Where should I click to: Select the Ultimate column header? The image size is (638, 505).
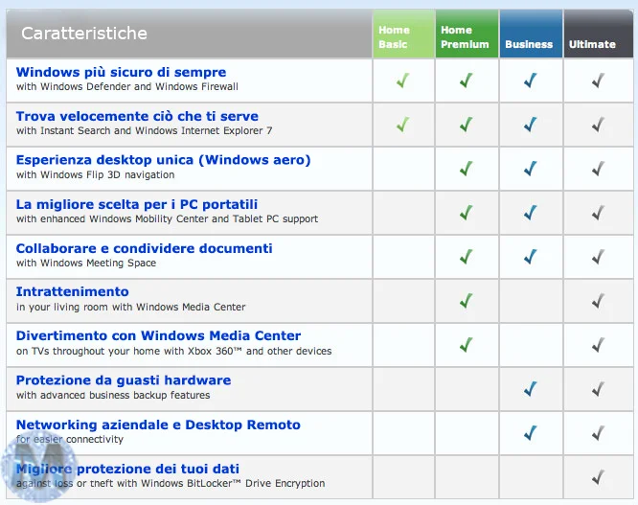(598, 34)
